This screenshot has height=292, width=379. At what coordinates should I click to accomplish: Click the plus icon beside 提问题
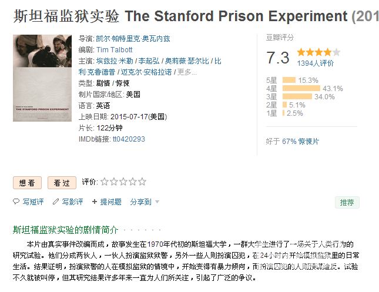[x=95, y=202]
